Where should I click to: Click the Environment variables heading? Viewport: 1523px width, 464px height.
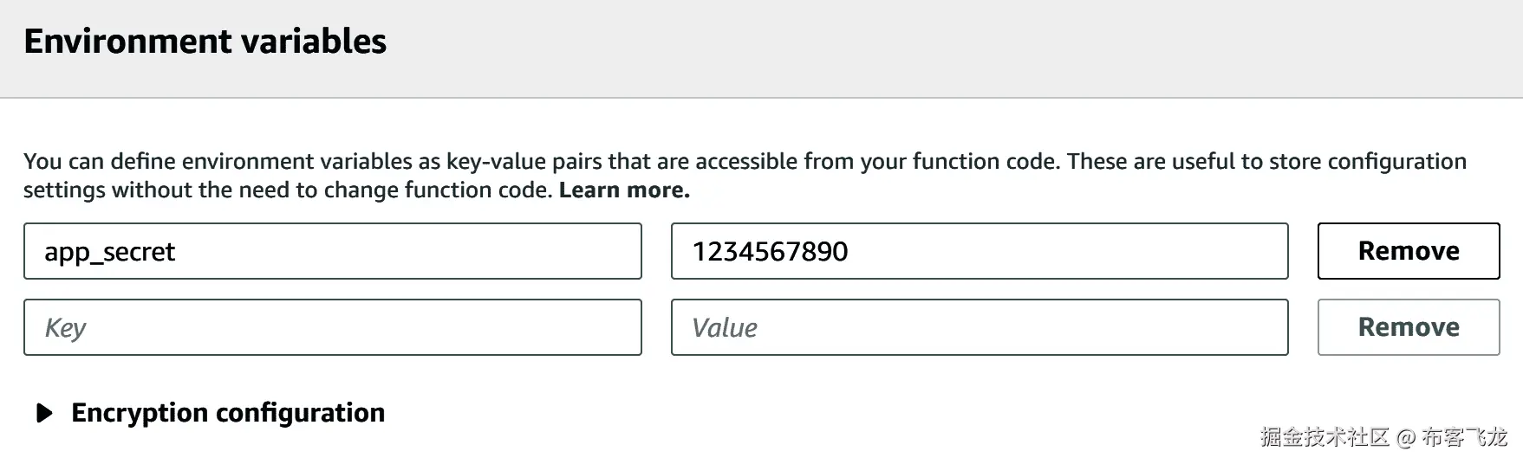pyautogui.click(x=205, y=42)
